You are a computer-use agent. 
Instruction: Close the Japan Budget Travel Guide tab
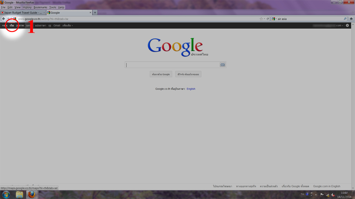point(44,13)
